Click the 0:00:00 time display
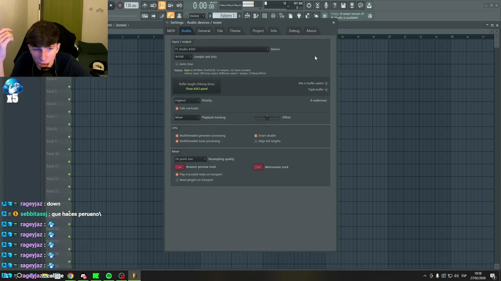The height and width of the screenshot is (281, 501). tap(204, 5)
